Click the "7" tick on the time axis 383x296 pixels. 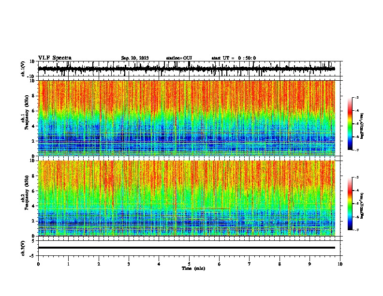click(x=250, y=264)
